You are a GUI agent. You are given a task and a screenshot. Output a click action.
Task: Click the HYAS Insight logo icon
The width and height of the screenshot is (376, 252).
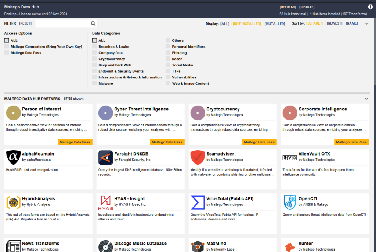click(x=105, y=202)
